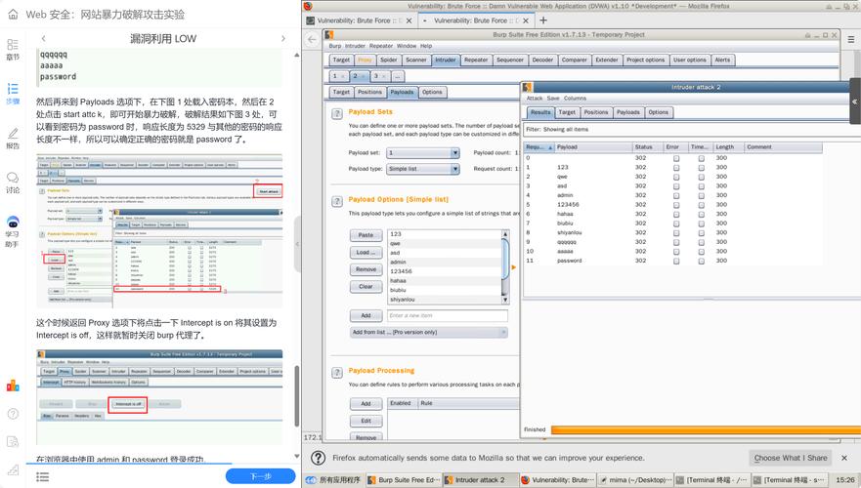The image size is (861, 488).
Task: Open the Attack menu in Intruder attack window
Action: click(x=535, y=98)
